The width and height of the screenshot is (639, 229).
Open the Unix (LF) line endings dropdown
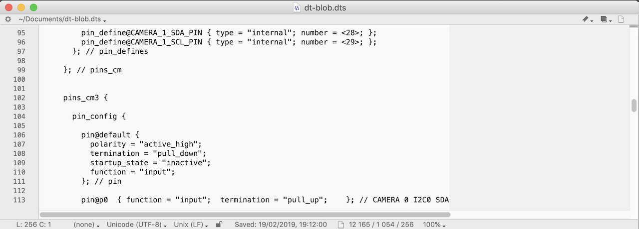192,225
